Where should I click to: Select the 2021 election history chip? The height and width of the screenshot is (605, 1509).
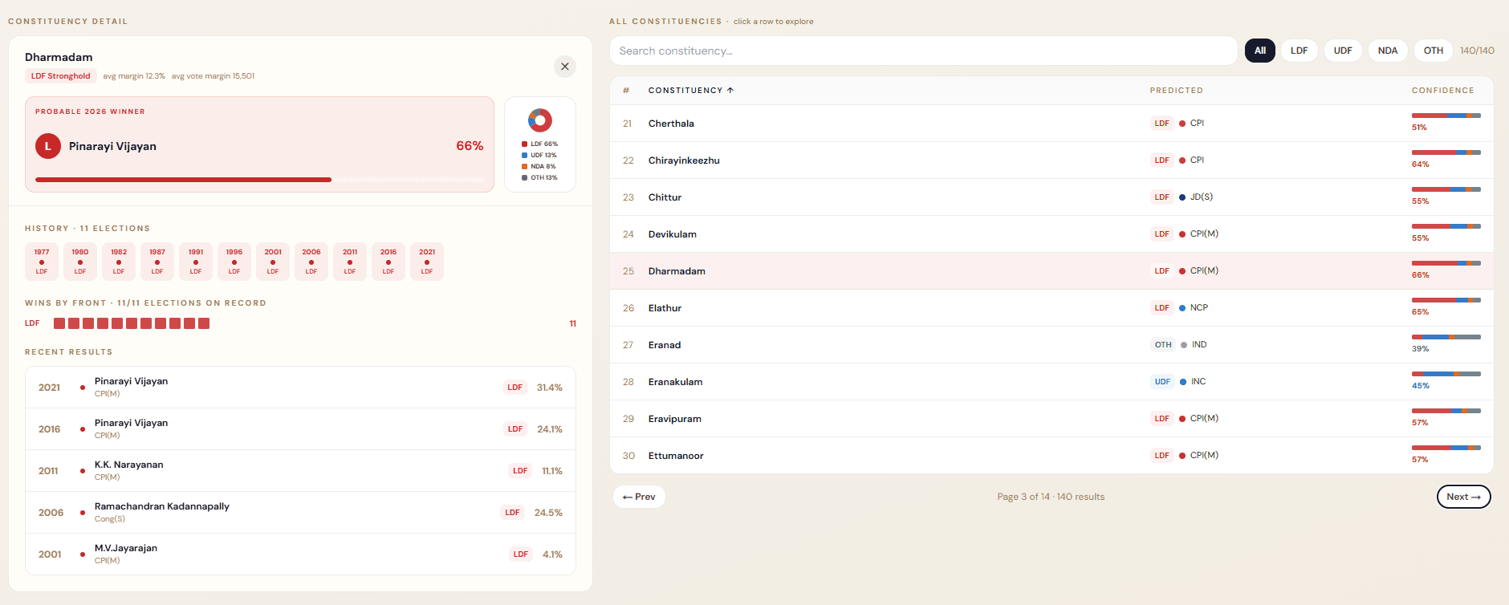(x=427, y=262)
